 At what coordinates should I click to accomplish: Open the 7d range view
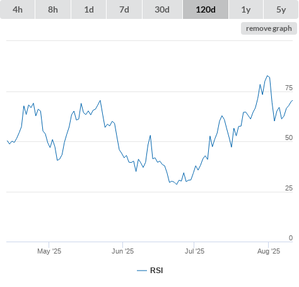click(124, 9)
